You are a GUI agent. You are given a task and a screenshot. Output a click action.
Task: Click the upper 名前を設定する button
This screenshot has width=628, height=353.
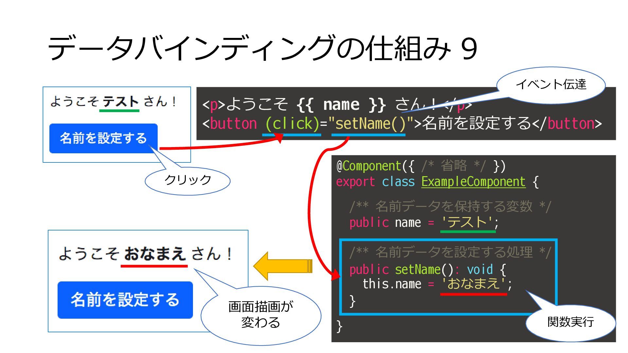[x=103, y=138]
